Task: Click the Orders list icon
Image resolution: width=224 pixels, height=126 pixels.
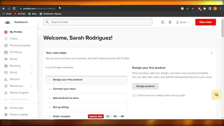Action: click(x=6, y=39)
